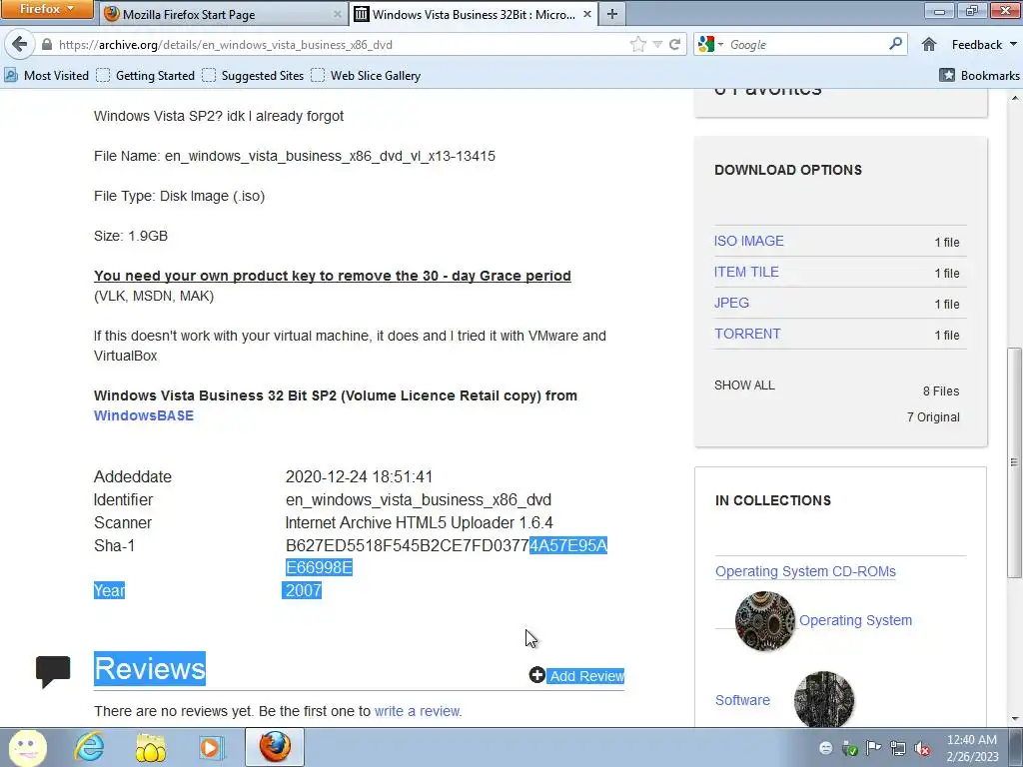Open the ITEM TILE download option
This screenshot has width=1023, height=767.
[746, 272]
